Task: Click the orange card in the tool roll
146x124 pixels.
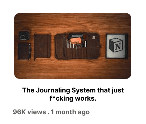Action: pyautogui.click(x=76, y=41)
